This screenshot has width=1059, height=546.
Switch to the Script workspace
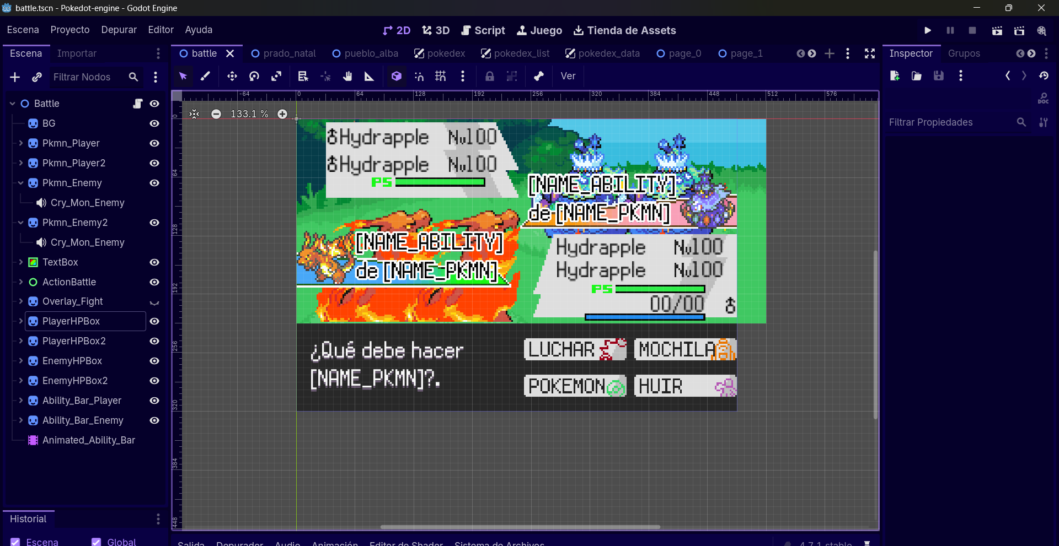coord(483,30)
